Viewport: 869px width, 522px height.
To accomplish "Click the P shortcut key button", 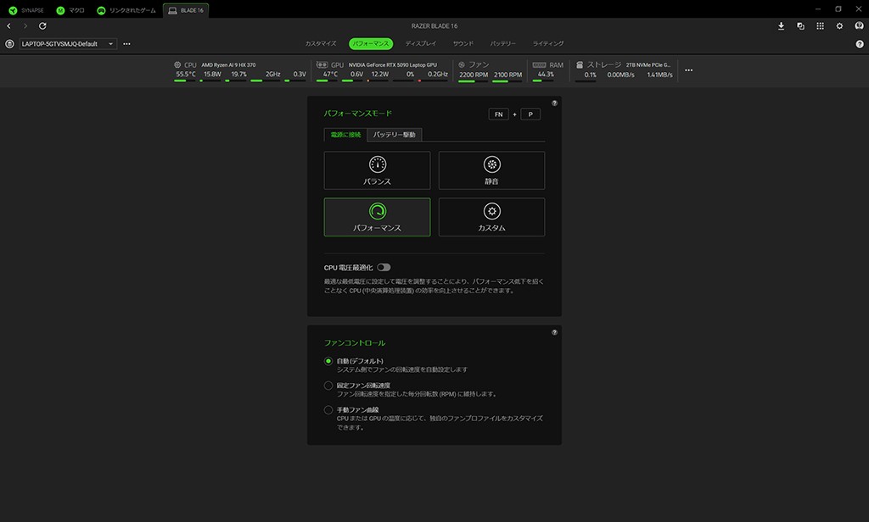I will pos(530,114).
